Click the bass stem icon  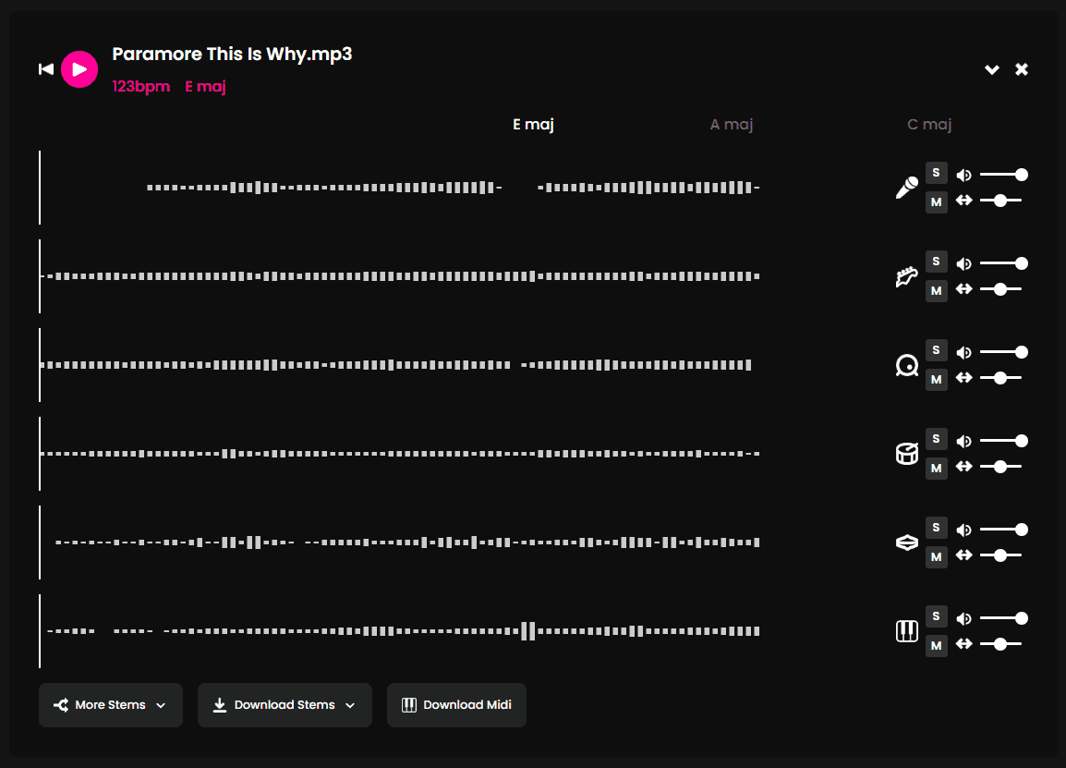pos(907,366)
